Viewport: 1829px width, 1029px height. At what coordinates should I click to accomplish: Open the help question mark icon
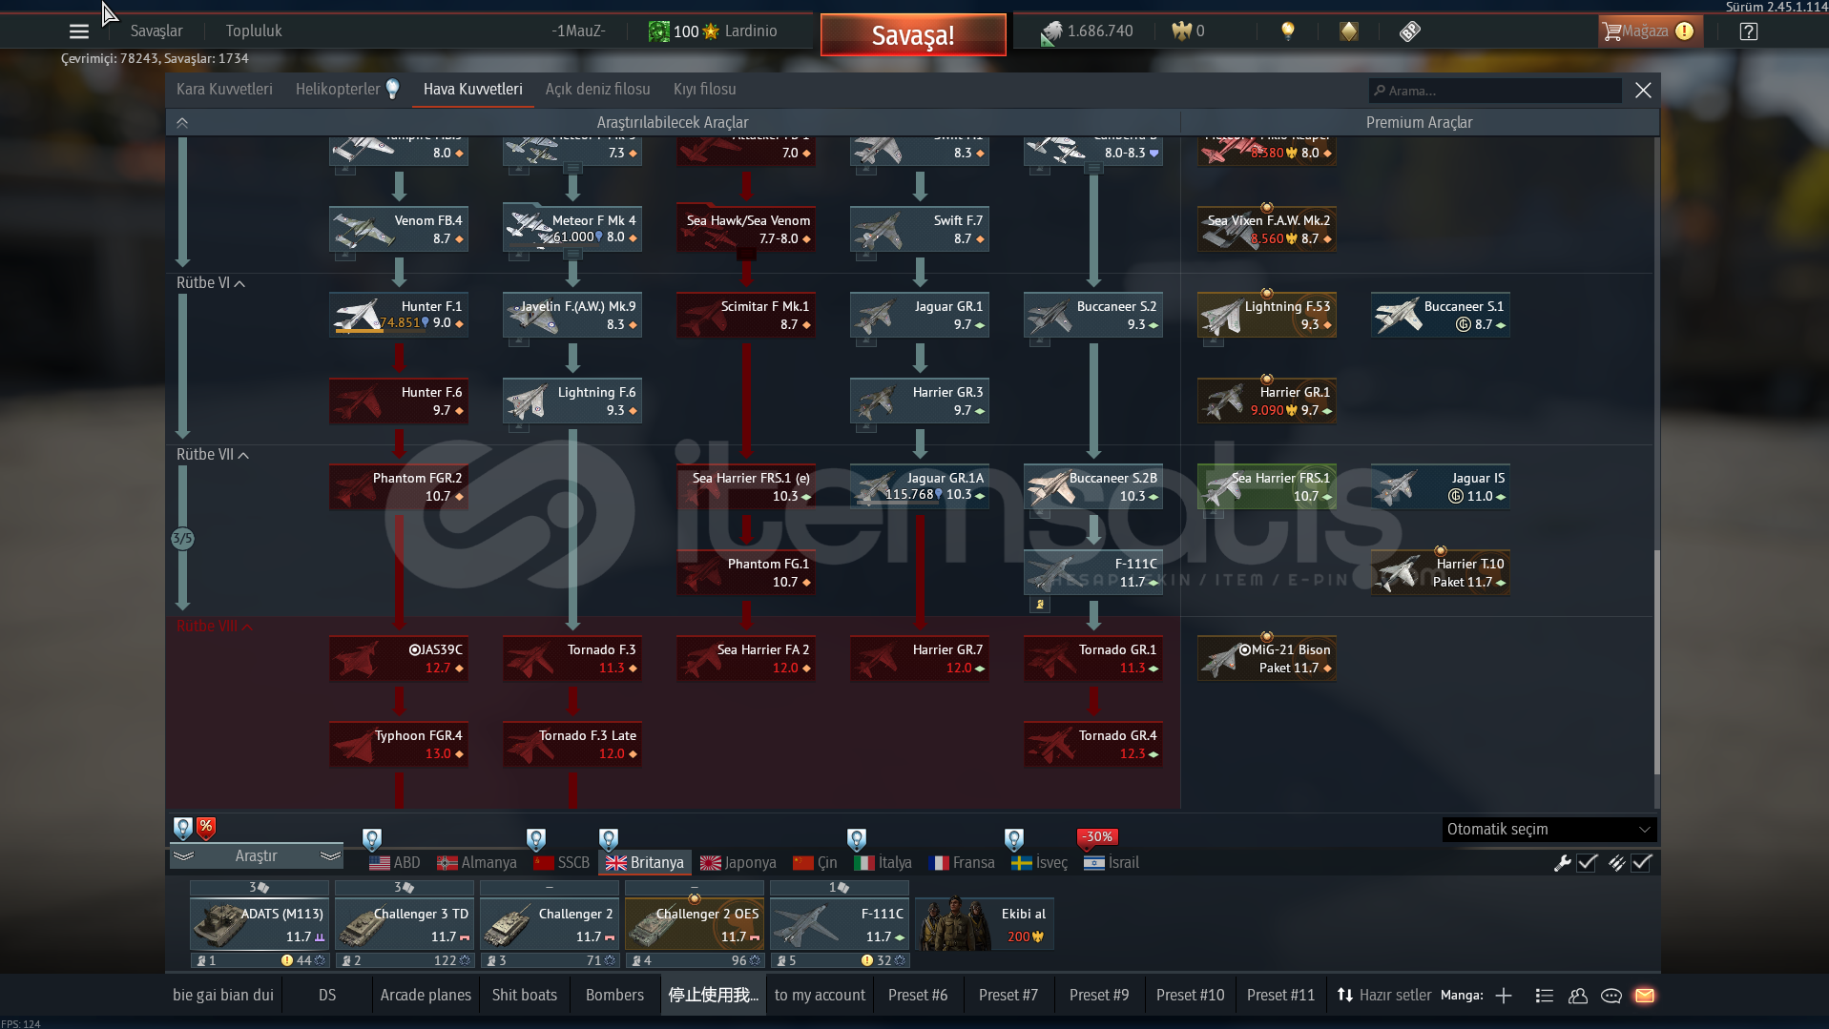point(1749,31)
